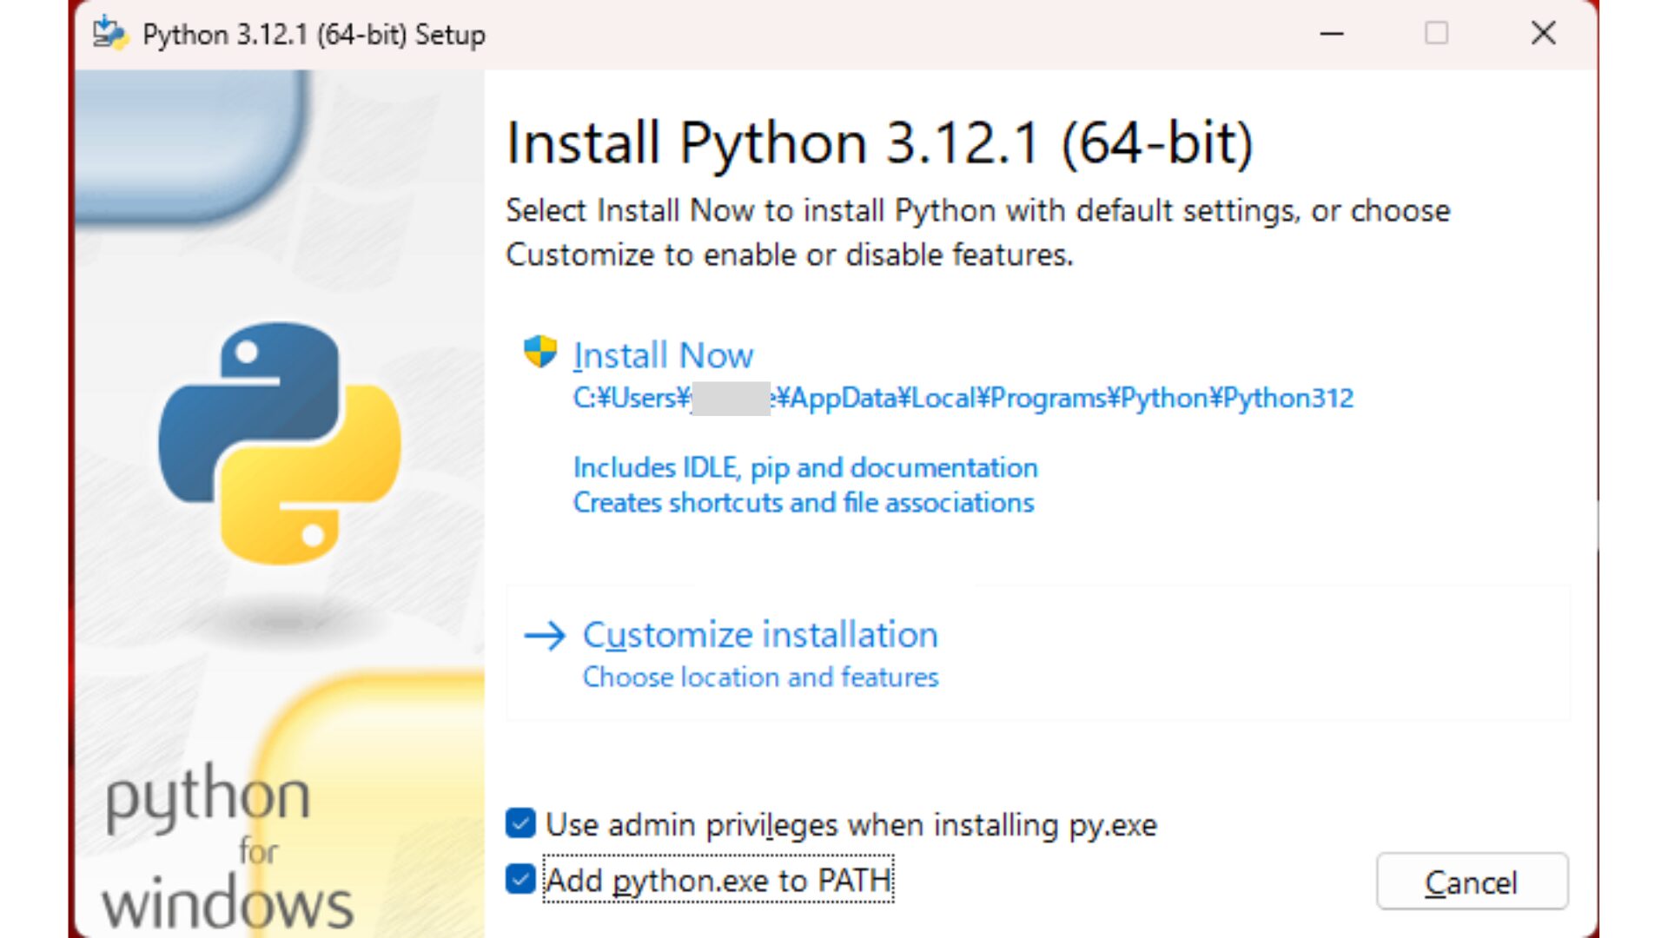Click the Install Python 3.12.1 heading

880,141
